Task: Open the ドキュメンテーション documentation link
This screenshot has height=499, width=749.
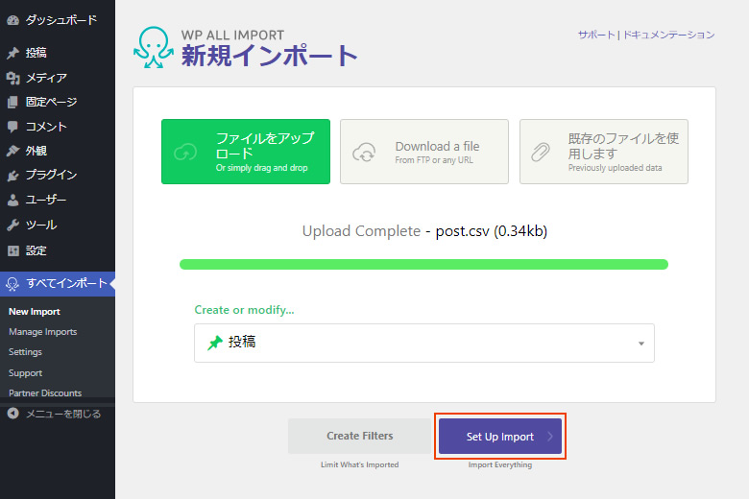Action: pyautogui.click(x=668, y=35)
